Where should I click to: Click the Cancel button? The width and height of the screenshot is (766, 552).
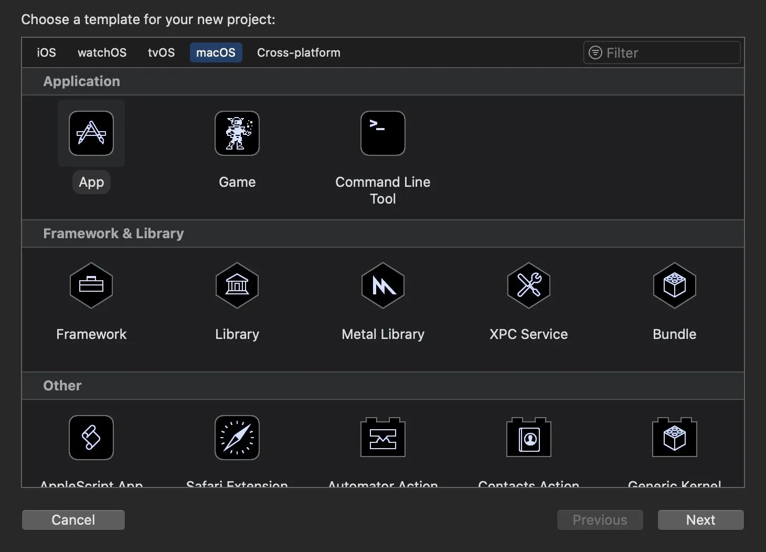73,520
